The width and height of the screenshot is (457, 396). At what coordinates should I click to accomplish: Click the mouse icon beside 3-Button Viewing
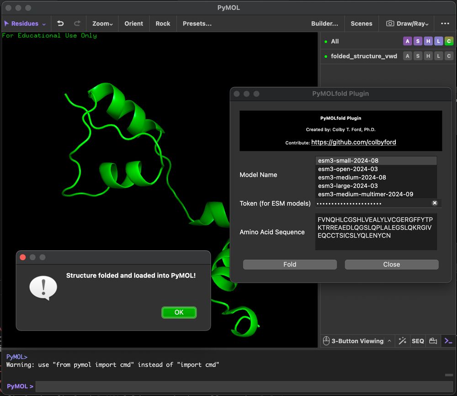click(x=326, y=341)
